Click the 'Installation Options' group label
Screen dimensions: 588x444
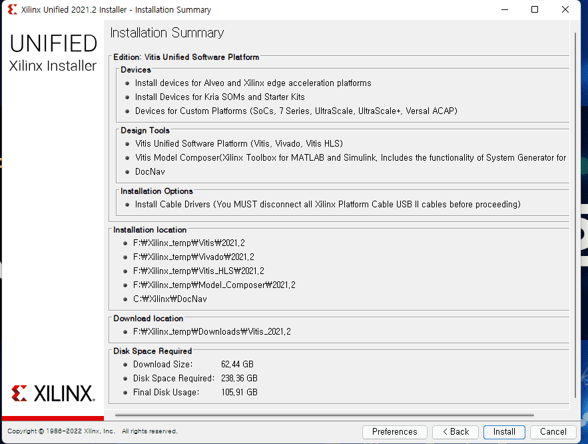(156, 191)
